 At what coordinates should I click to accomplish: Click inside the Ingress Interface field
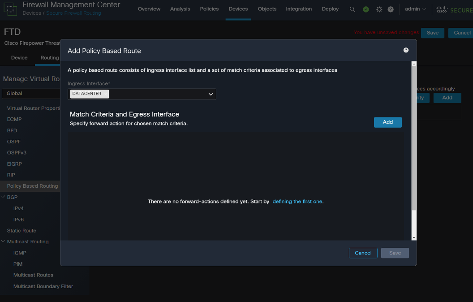[142, 94]
